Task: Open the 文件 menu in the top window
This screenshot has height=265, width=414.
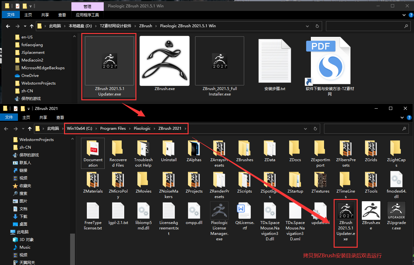Action: coord(11,15)
